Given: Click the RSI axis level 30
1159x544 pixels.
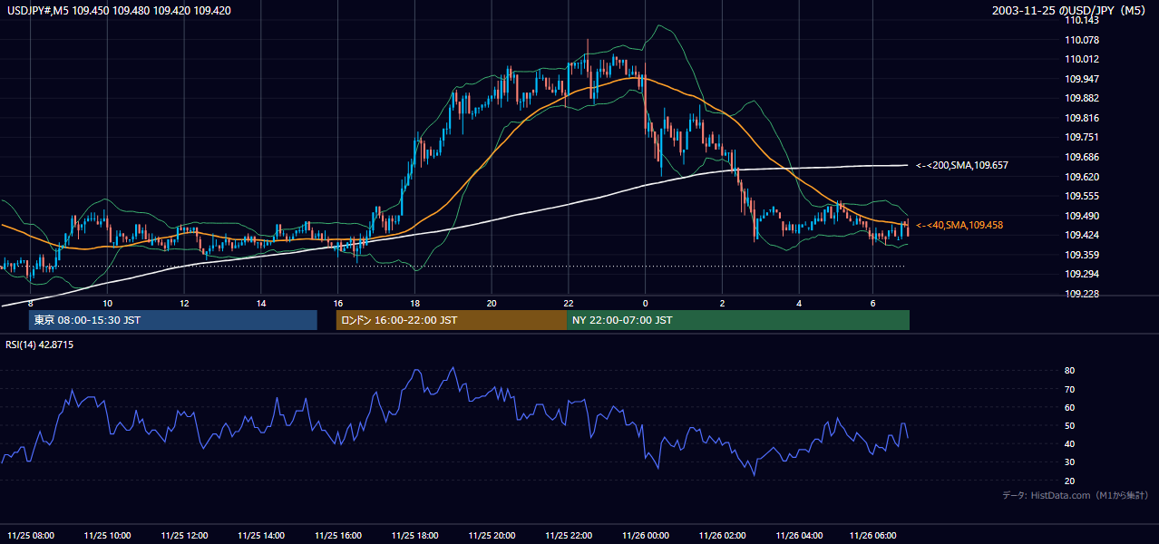Looking at the screenshot, I should 1070,462.
